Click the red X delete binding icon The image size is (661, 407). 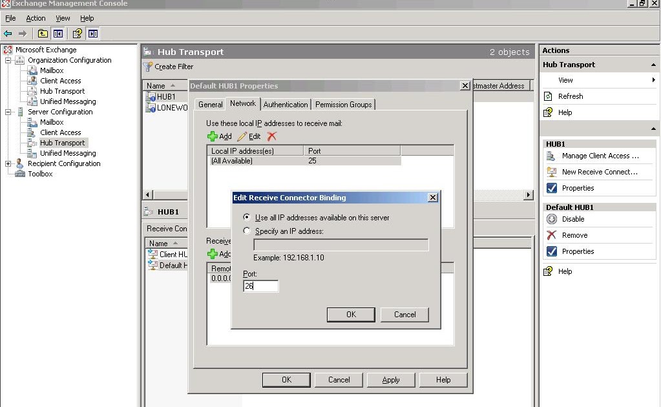coord(272,136)
